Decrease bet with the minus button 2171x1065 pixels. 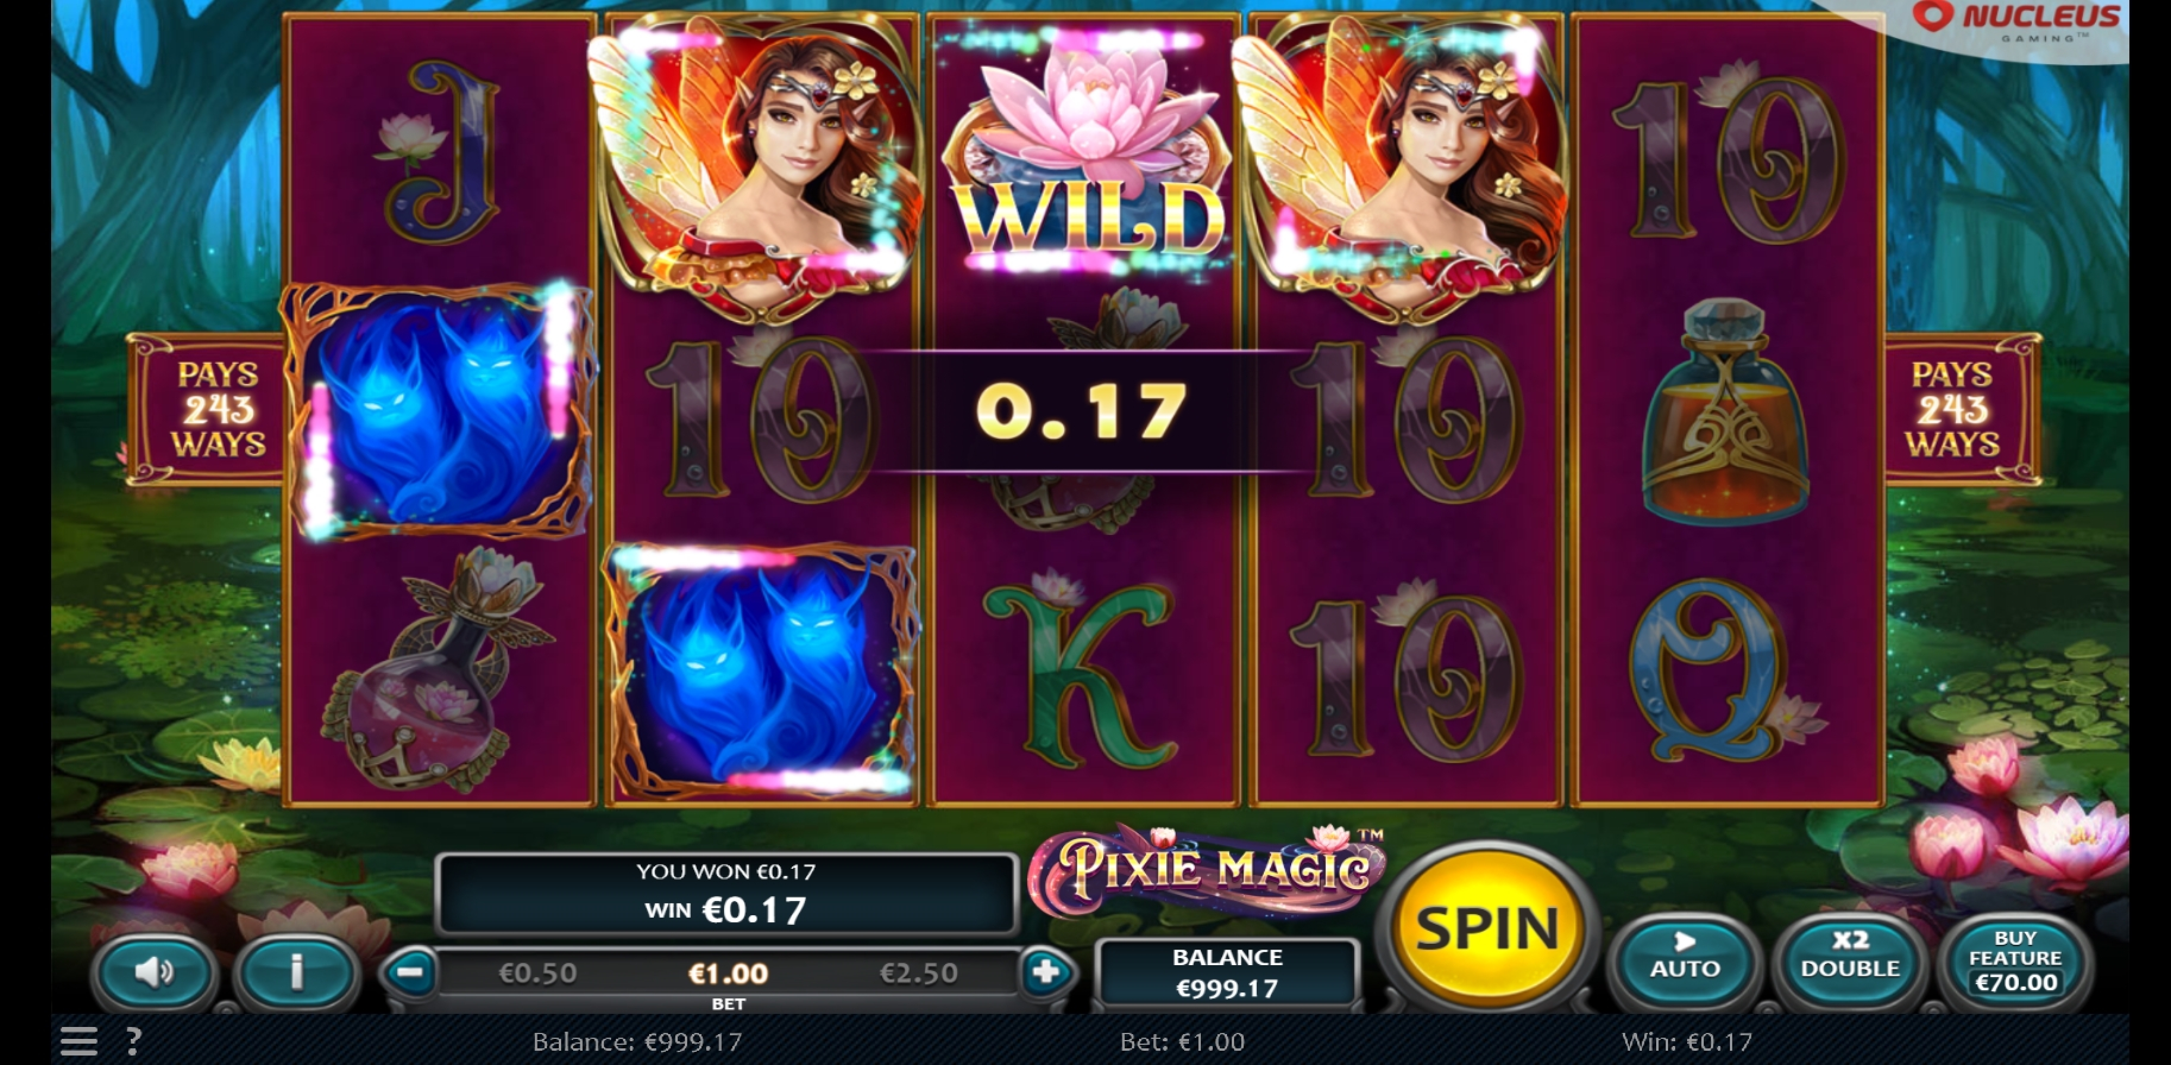point(410,972)
